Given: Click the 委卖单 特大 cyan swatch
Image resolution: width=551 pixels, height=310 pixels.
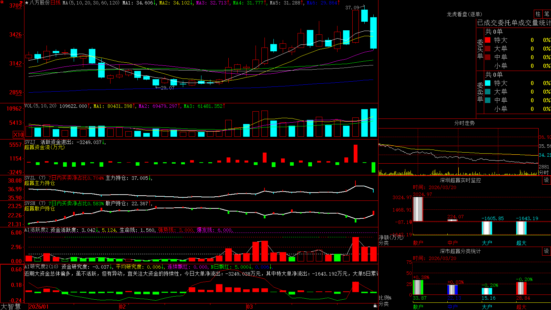Looking at the screenshot, I should pos(488,83).
